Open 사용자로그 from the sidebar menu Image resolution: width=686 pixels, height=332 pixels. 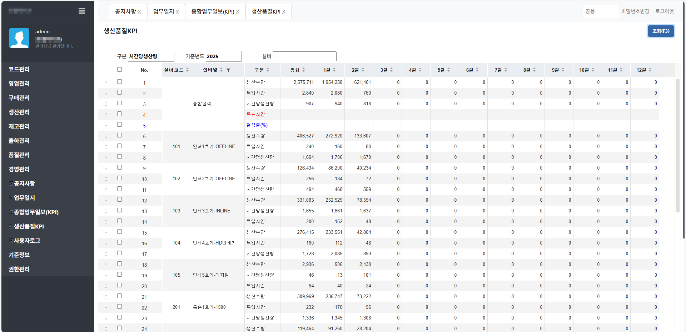point(27,241)
